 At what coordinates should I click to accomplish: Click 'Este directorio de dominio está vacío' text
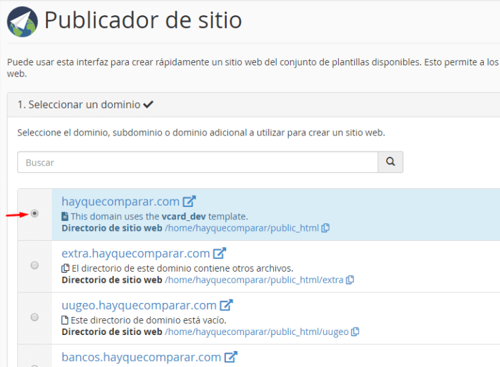(148, 320)
